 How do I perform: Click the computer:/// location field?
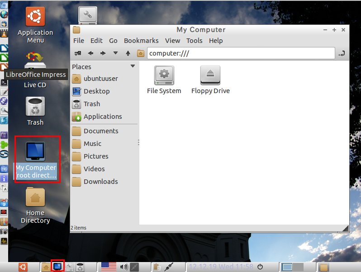tap(241, 53)
